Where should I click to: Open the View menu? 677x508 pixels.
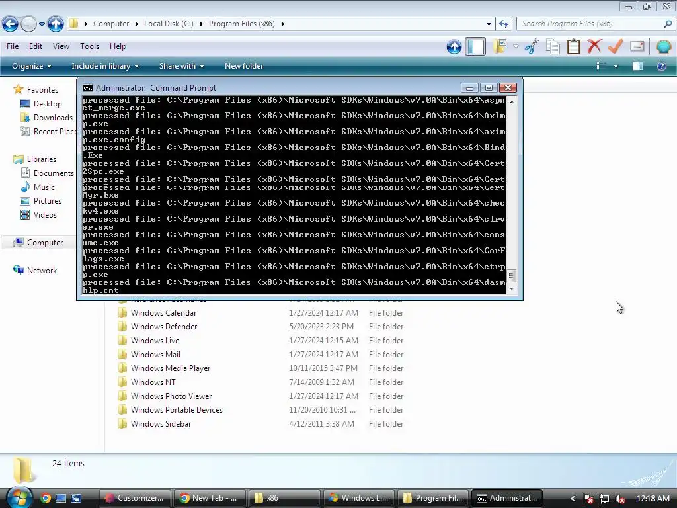pyautogui.click(x=61, y=46)
